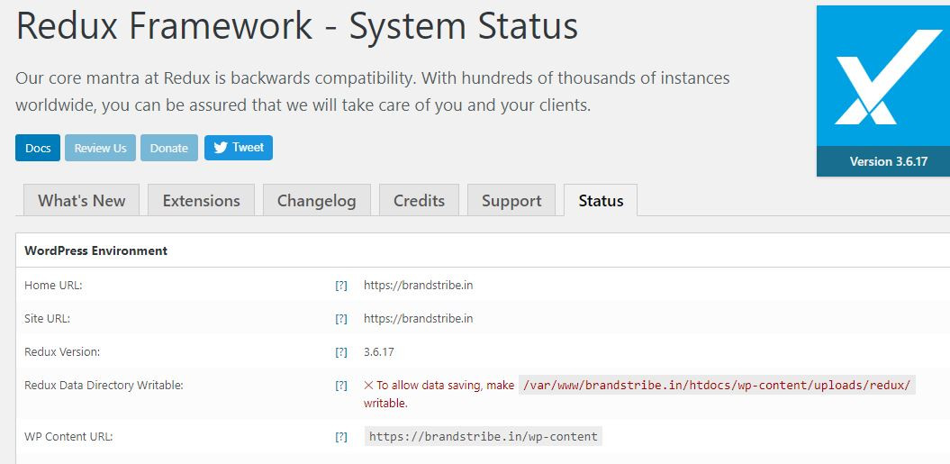Click the WP Content URL label
The width and height of the screenshot is (950, 464).
click(68, 437)
